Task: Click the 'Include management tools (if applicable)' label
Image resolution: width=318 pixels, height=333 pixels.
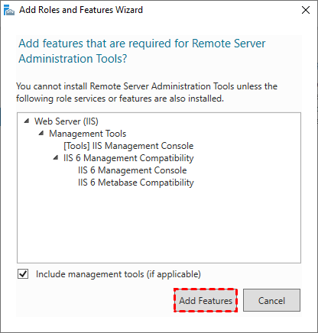Action: point(118,274)
